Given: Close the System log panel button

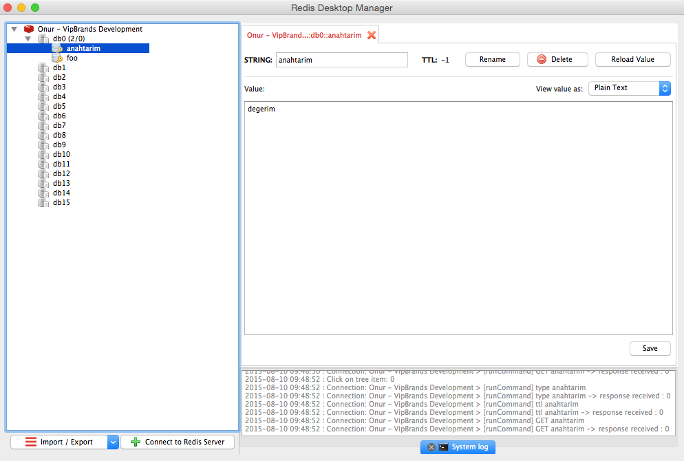Looking at the screenshot, I should [x=431, y=447].
